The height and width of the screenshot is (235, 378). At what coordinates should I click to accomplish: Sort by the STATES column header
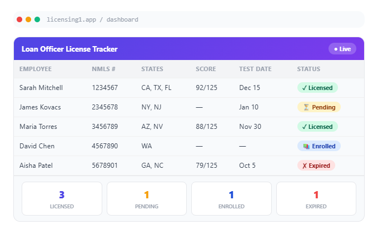(x=152, y=69)
